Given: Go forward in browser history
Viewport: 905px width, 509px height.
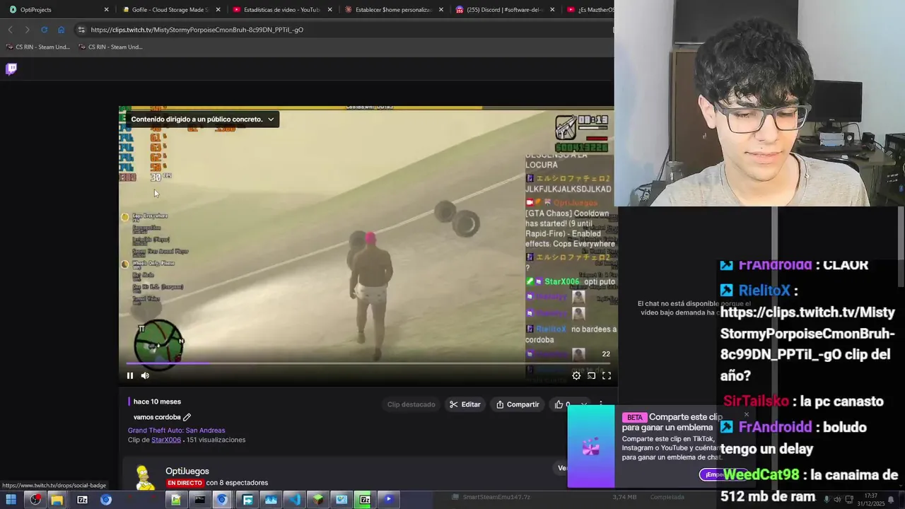Looking at the screenshot, I should tap(27, 30).
